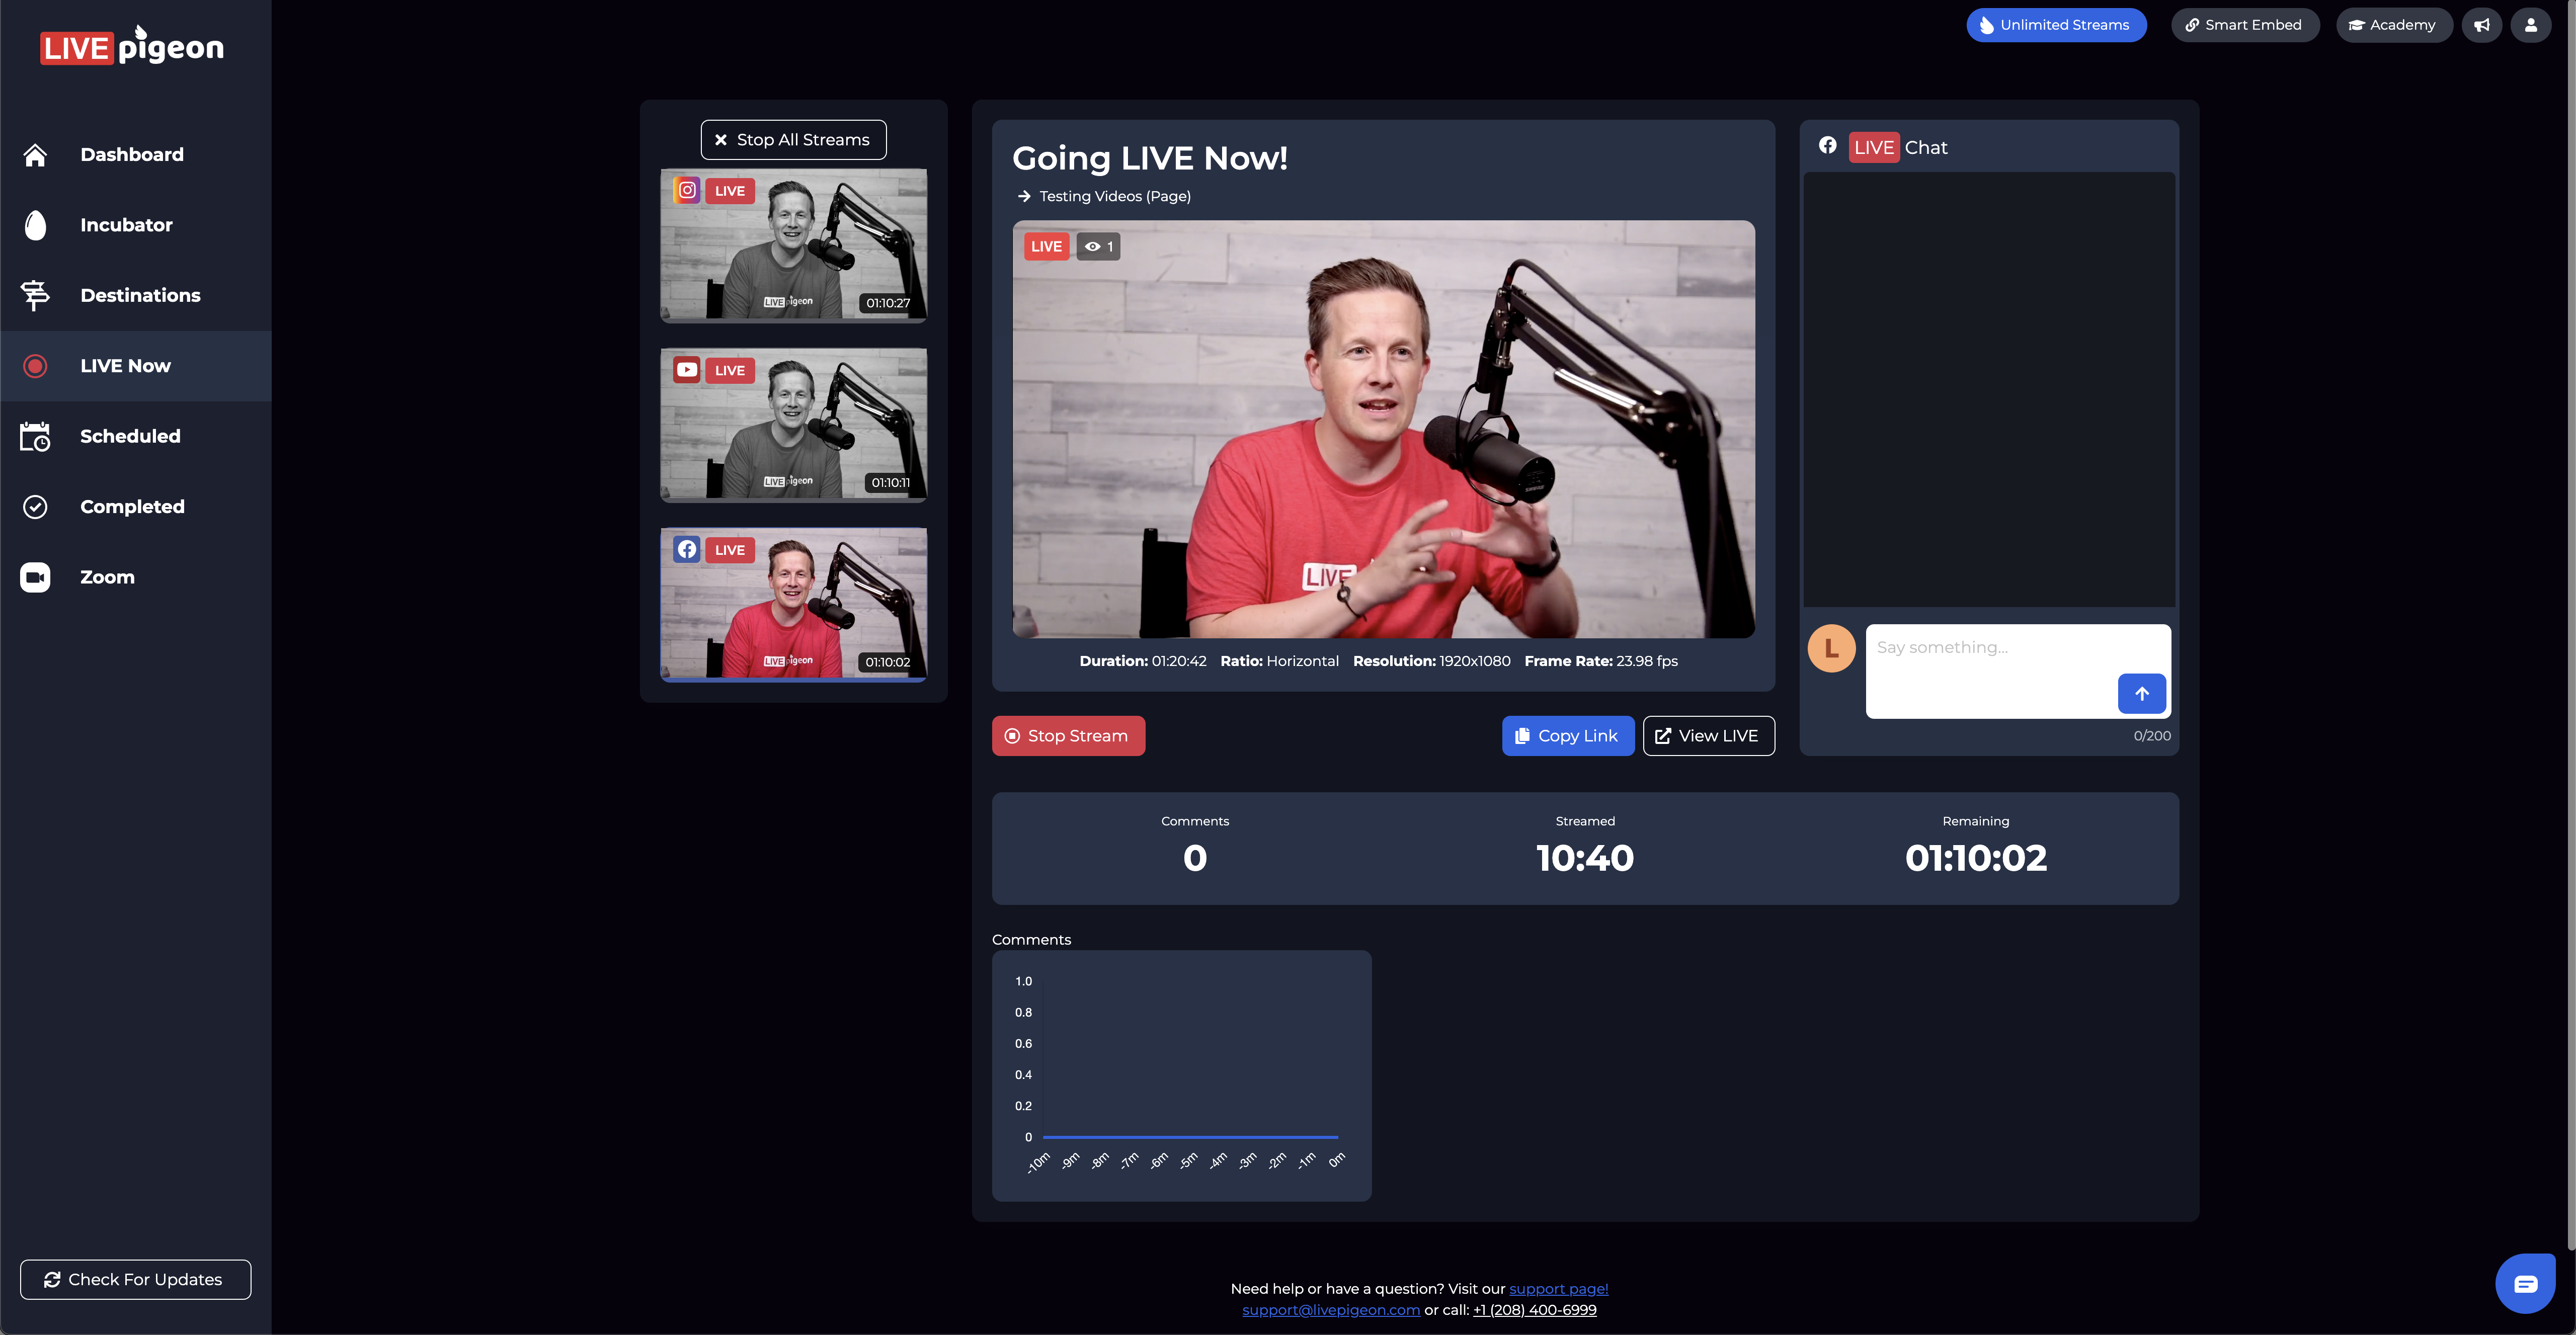Select the Facebook live stream thumbnail
The height and width of the screenshot is (1335, 2576).
pos(793,604)
